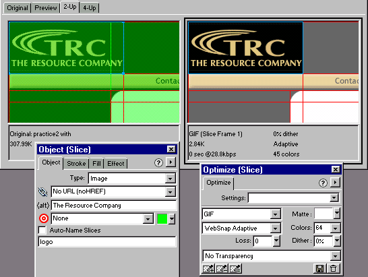Close the Object (Slice) panel
Screen dimensions: 368x277
pyautogui.click(x=171, y=149)
